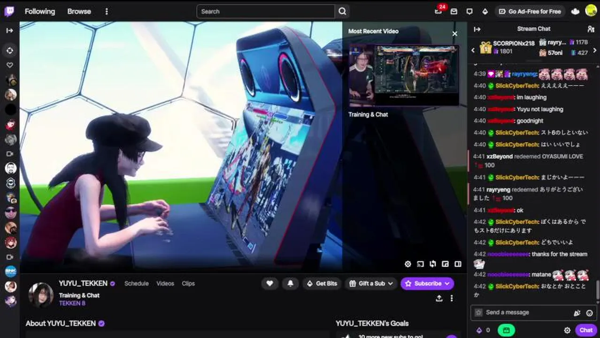This screenshot has height=338, width=600.
Task: Click the 'thanks for the stream' chat message
Action: (559, 254)
